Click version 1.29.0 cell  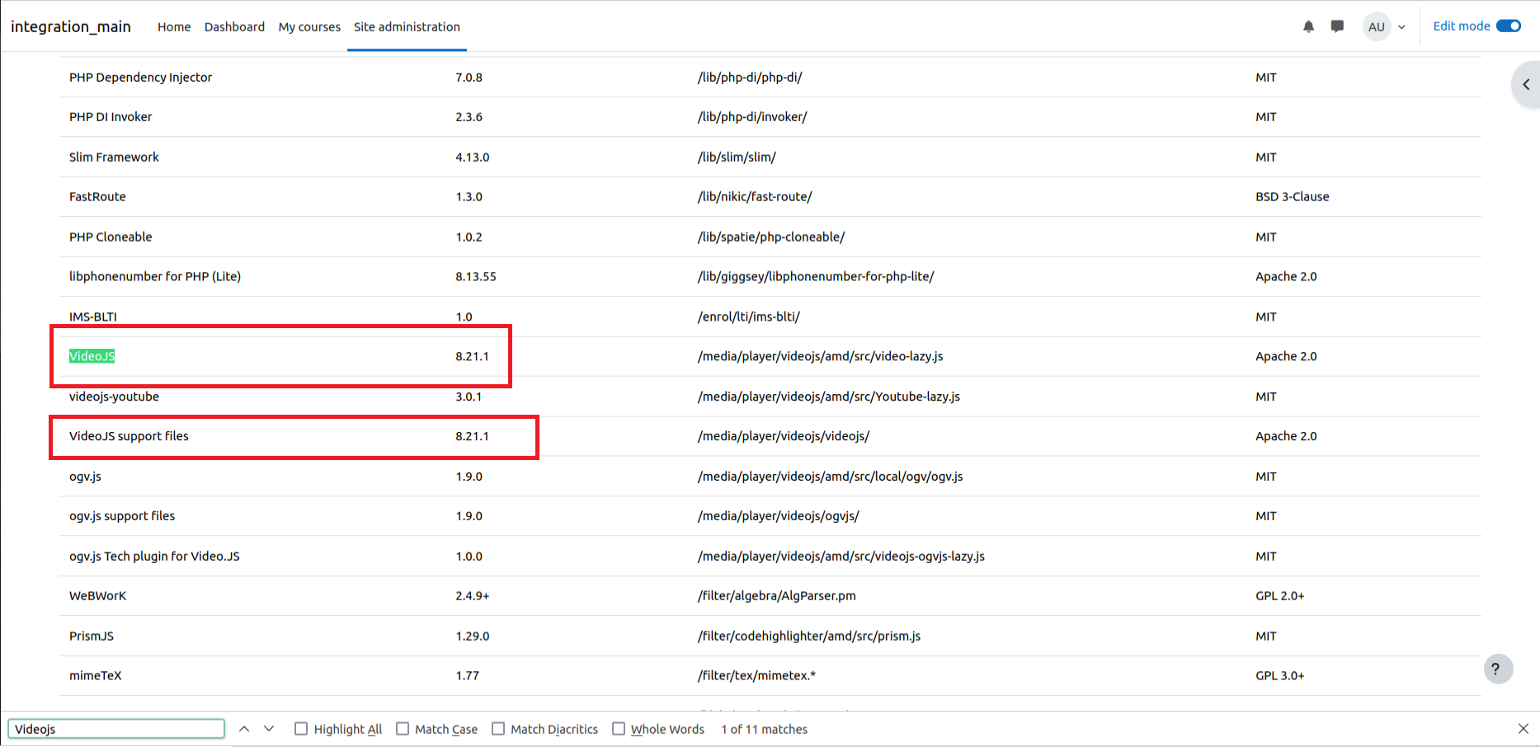[473, 637]
